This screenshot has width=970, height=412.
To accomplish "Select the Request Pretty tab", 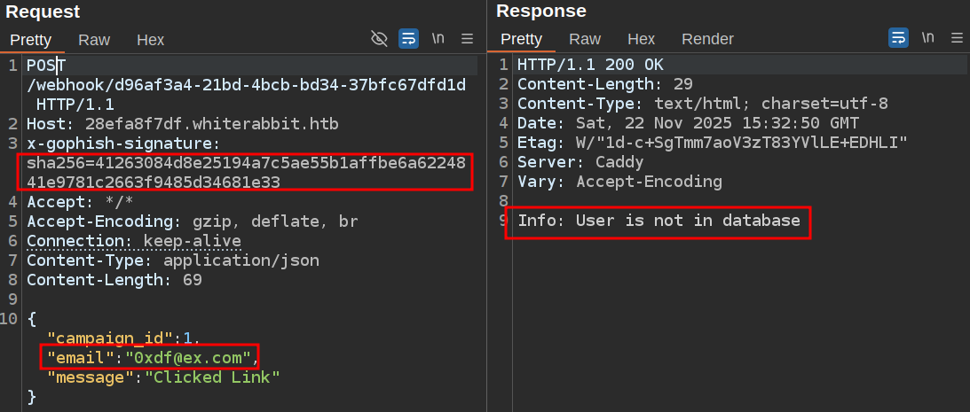I will click(x=31, y=39).
